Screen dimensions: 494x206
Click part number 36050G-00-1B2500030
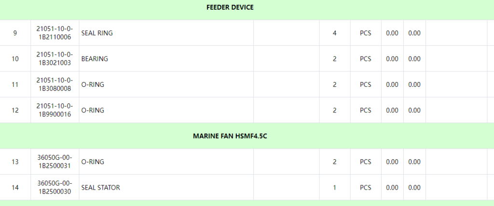(x=55, y=187)
